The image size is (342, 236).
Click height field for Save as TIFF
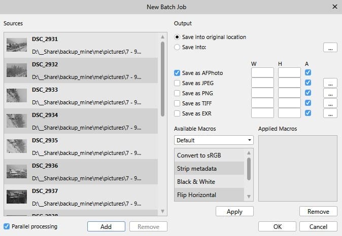(289, 103)
